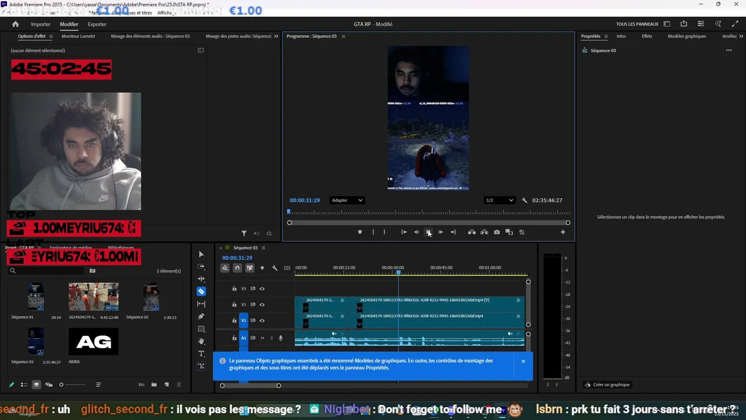Viewport: 746px width, 420px height.
Task: Stop playback in Program monitor
Action: point(428,232)
